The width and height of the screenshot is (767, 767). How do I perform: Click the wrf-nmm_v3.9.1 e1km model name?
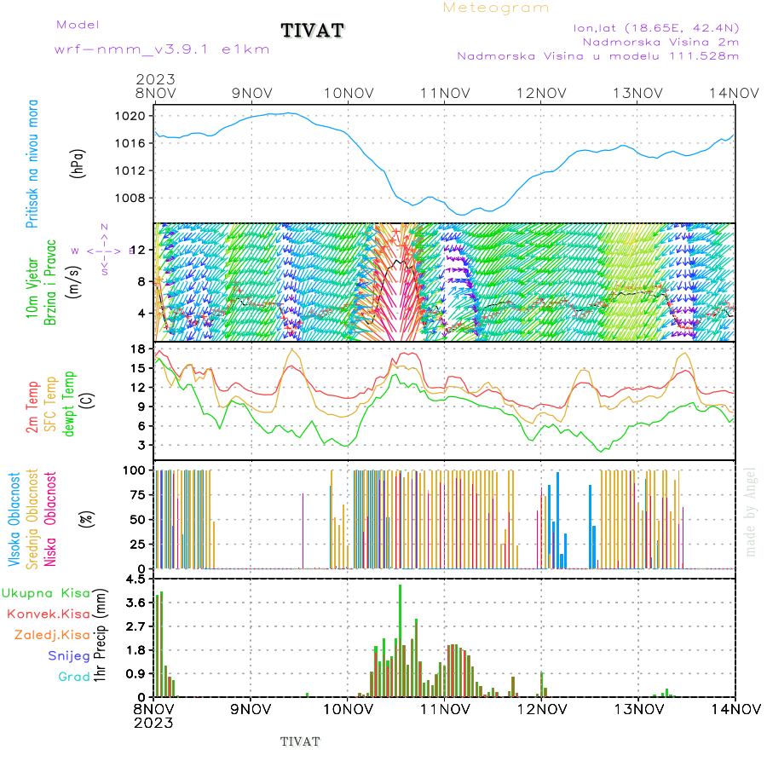[162, 49]
